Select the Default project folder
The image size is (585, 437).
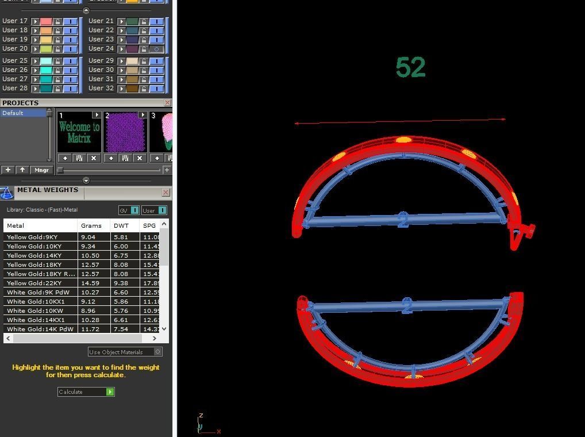click(x=23, y=113)
